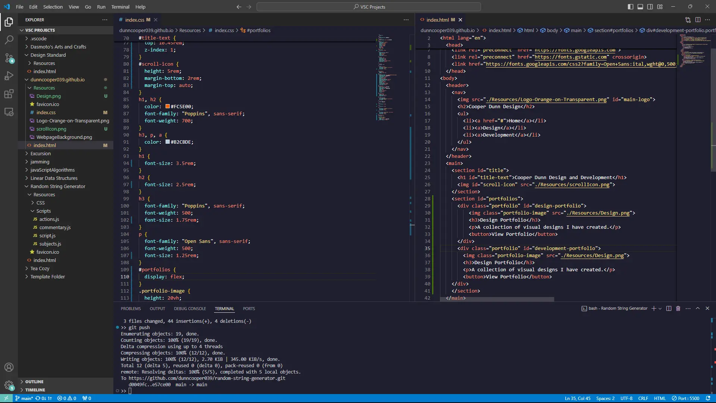The height and width of the screenshot is (403, 716).
Task: Expand the Excursion folder
Action: click(66, 153)
